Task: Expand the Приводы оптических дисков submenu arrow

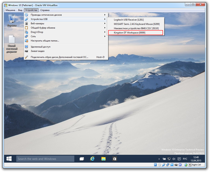Action: [x=105, y=15]
